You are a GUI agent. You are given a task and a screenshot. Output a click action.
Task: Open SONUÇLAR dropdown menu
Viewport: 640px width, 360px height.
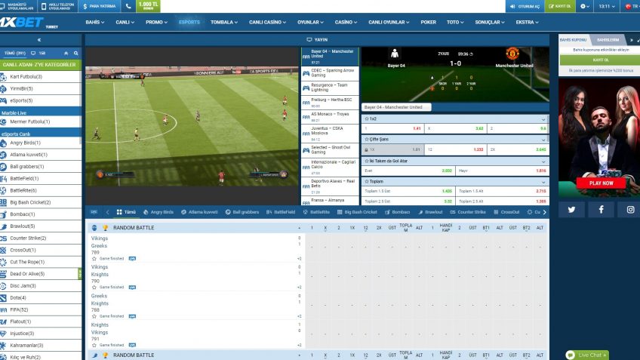[490, 22]
